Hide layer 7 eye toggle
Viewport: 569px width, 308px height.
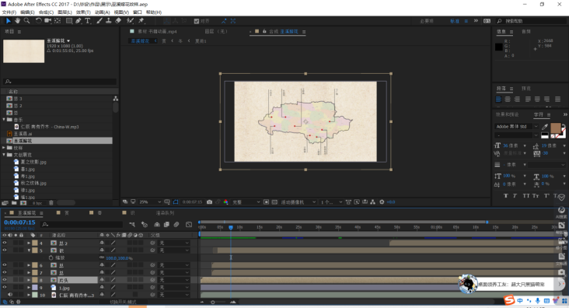[x=5, y=272]
